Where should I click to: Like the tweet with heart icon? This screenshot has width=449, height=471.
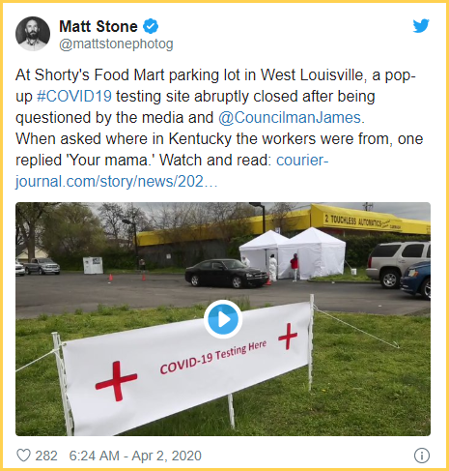coord(23,456)
